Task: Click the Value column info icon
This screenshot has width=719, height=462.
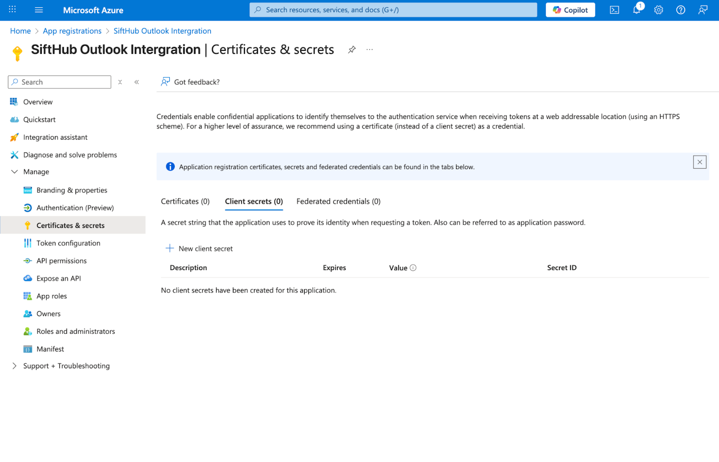Action: tap(413, 268)
